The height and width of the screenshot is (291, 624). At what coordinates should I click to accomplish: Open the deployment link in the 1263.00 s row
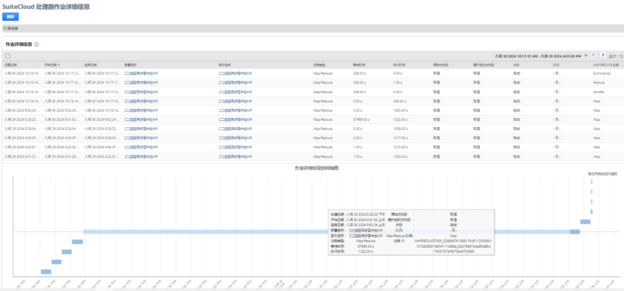point(142,157)
